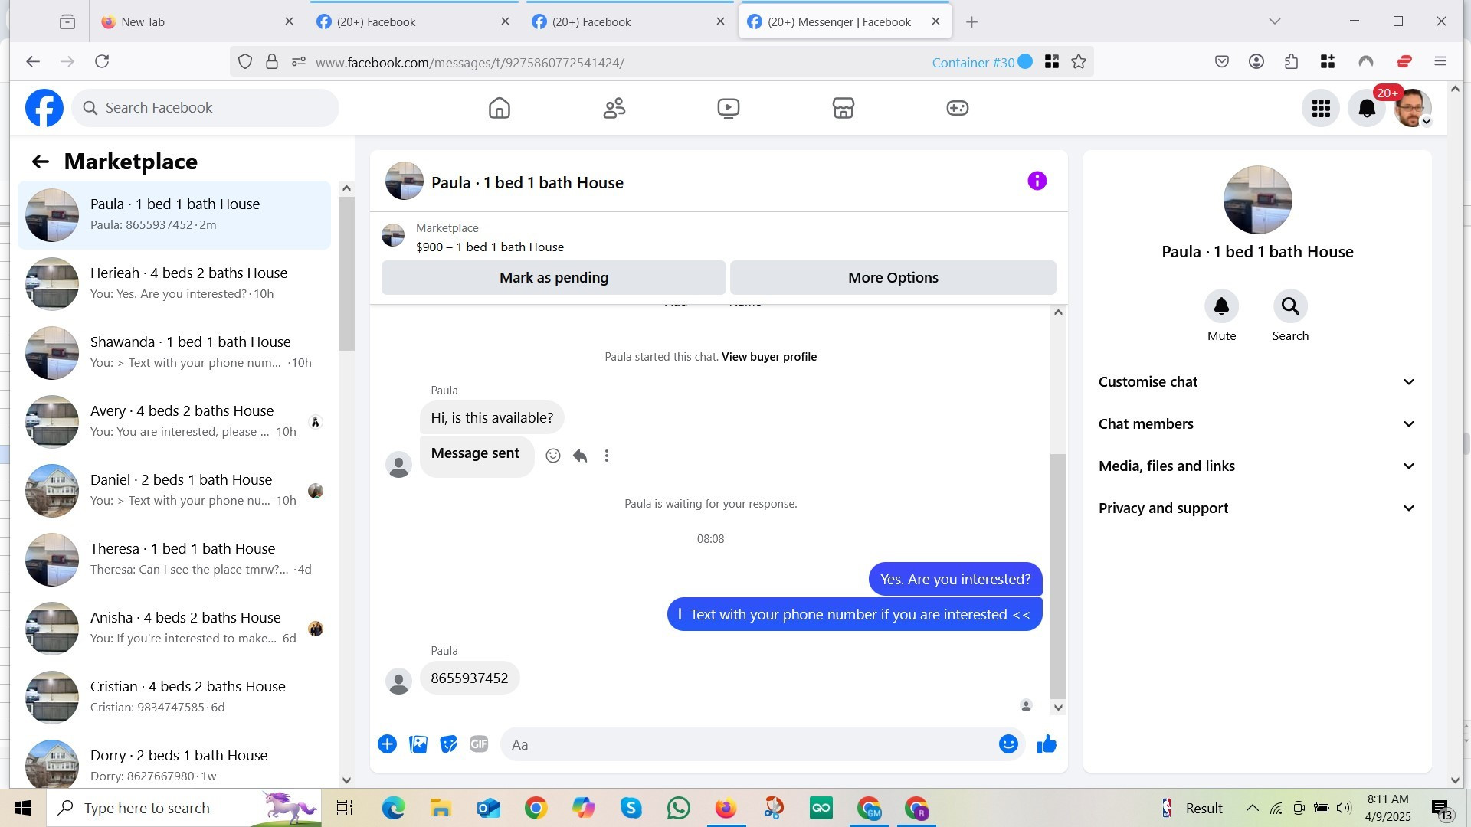Image resolution: width=1471 pixels, height=827 pixels.
Task: Open the account profile menu
Action: click(x=1412, y=109)
